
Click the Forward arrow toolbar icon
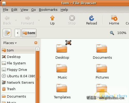tap(28, 18)
